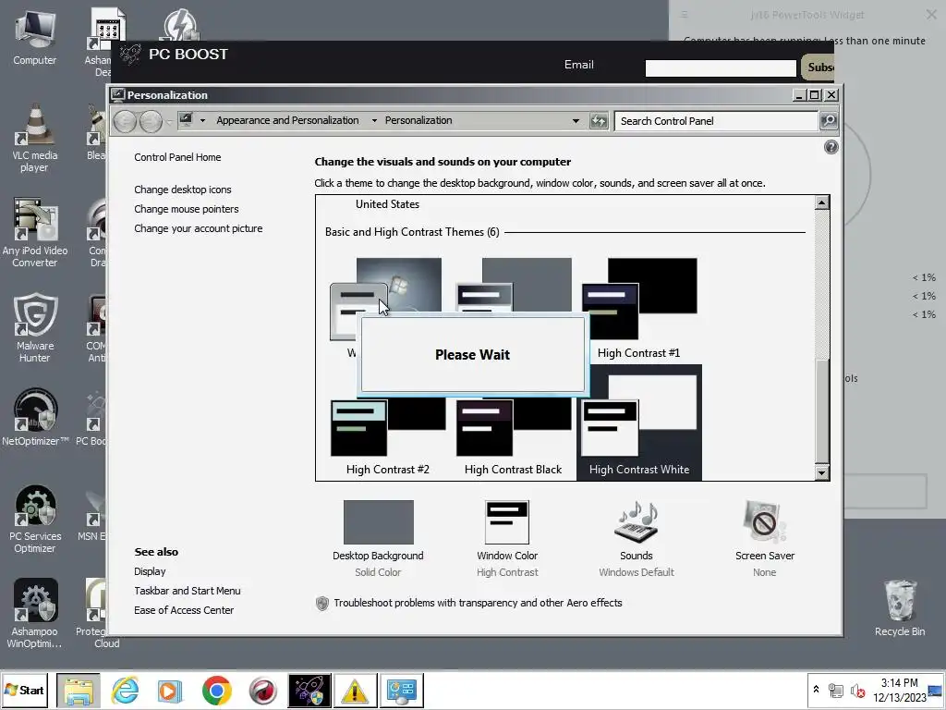Open the yellow warning taskbar item
Screen dimensions: 946x710
355,690
